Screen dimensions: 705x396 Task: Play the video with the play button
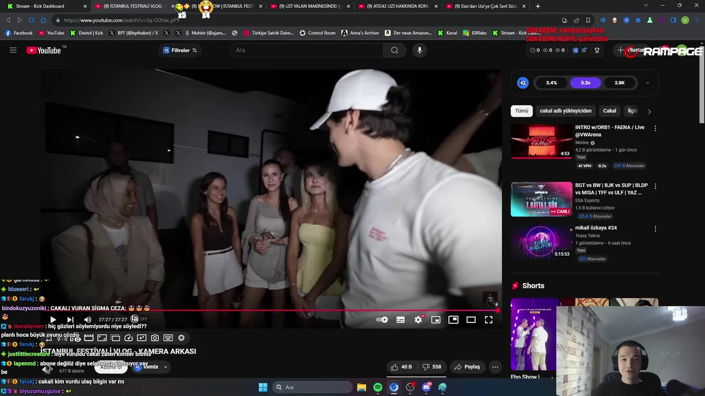53,320
